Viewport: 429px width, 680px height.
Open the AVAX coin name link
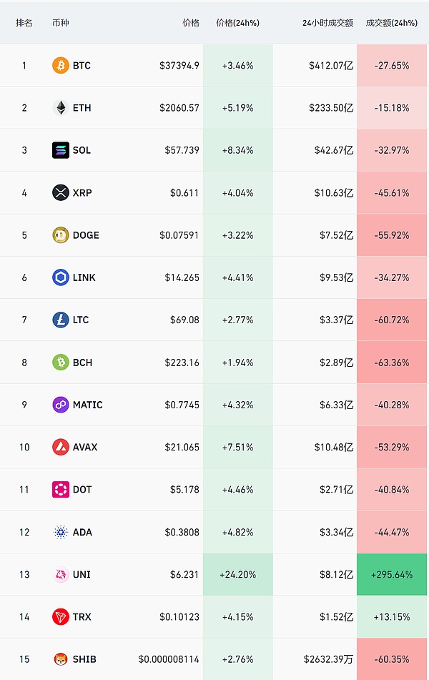(x=85, y=447)
